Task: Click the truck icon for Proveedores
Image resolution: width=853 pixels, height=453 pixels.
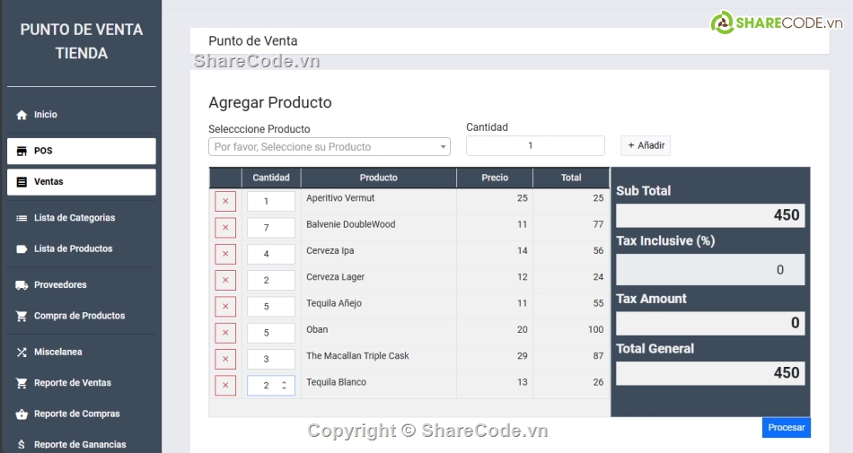Action: click(x=22, y=285)
